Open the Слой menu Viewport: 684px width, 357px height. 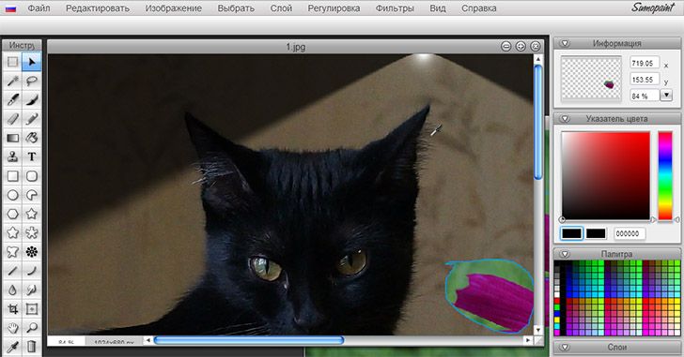281,8
